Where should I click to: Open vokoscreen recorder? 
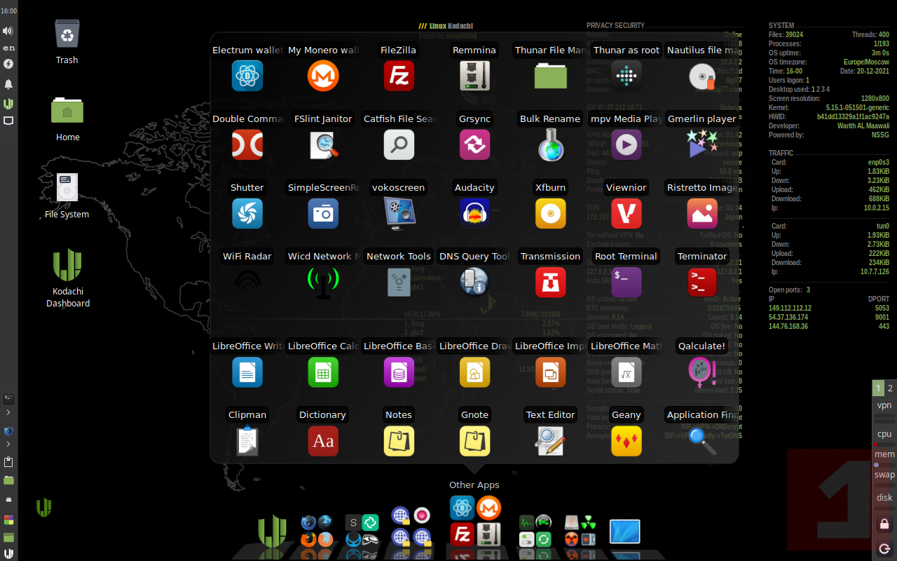click(399, 213)
